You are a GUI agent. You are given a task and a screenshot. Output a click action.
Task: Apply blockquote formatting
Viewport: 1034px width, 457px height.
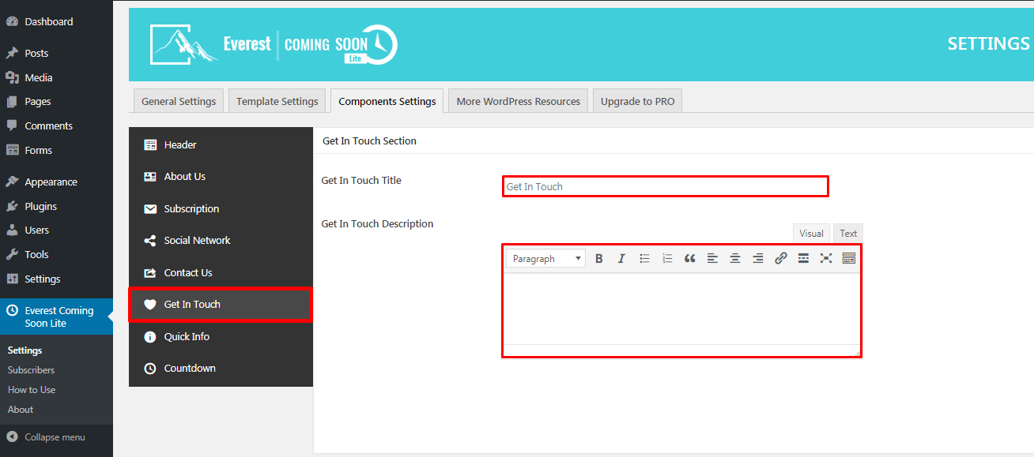689,258
